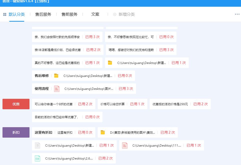This screenshot has width=241, height=165.
Task: Click the grid icon before 默认分类
Action: click(x=4, y=14)
